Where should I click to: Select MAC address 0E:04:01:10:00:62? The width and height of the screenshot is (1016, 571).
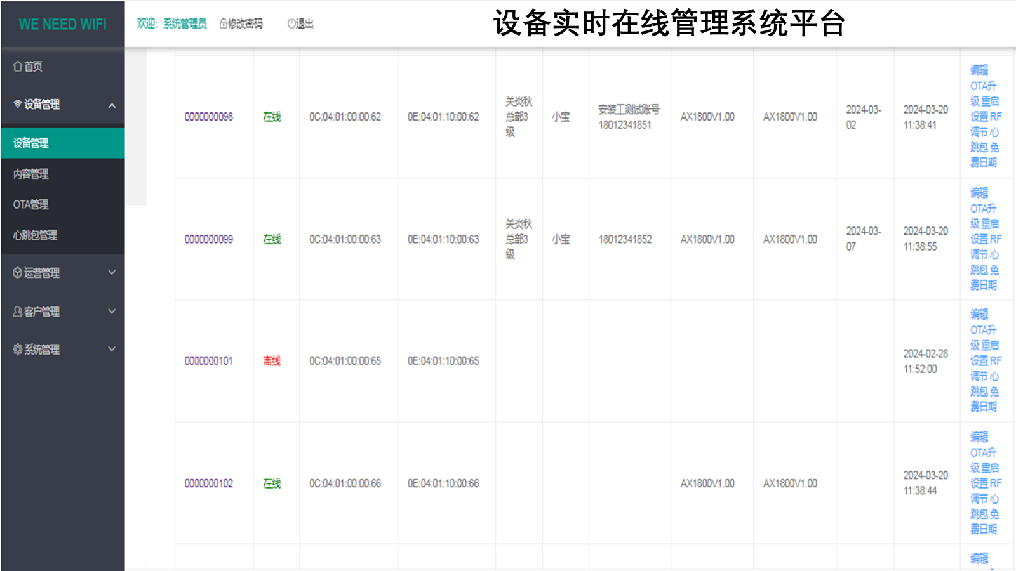443,117
